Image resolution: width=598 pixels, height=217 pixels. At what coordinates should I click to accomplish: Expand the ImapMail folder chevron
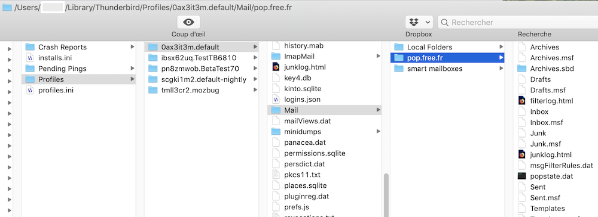click(x=379, y=56)
